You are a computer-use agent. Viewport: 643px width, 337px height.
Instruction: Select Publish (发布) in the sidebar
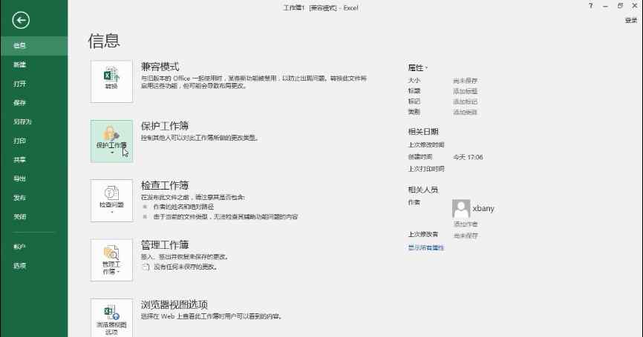click(34, 198)
